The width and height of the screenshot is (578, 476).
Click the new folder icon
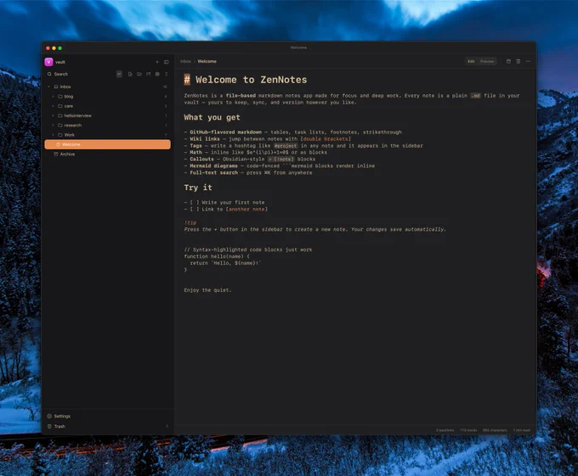point(139,74)
